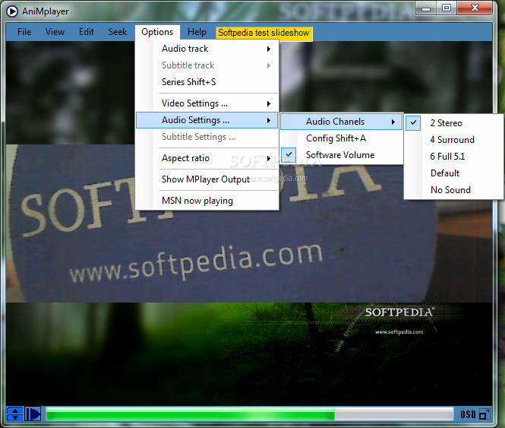This screenshot has width=505, height=428.
Task: Expand the Audio Chanels submenu
Action: [x=342, y=122]
